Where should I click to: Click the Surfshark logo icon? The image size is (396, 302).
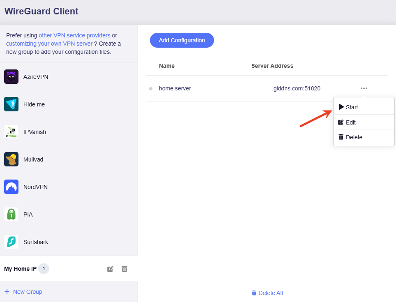12,242
